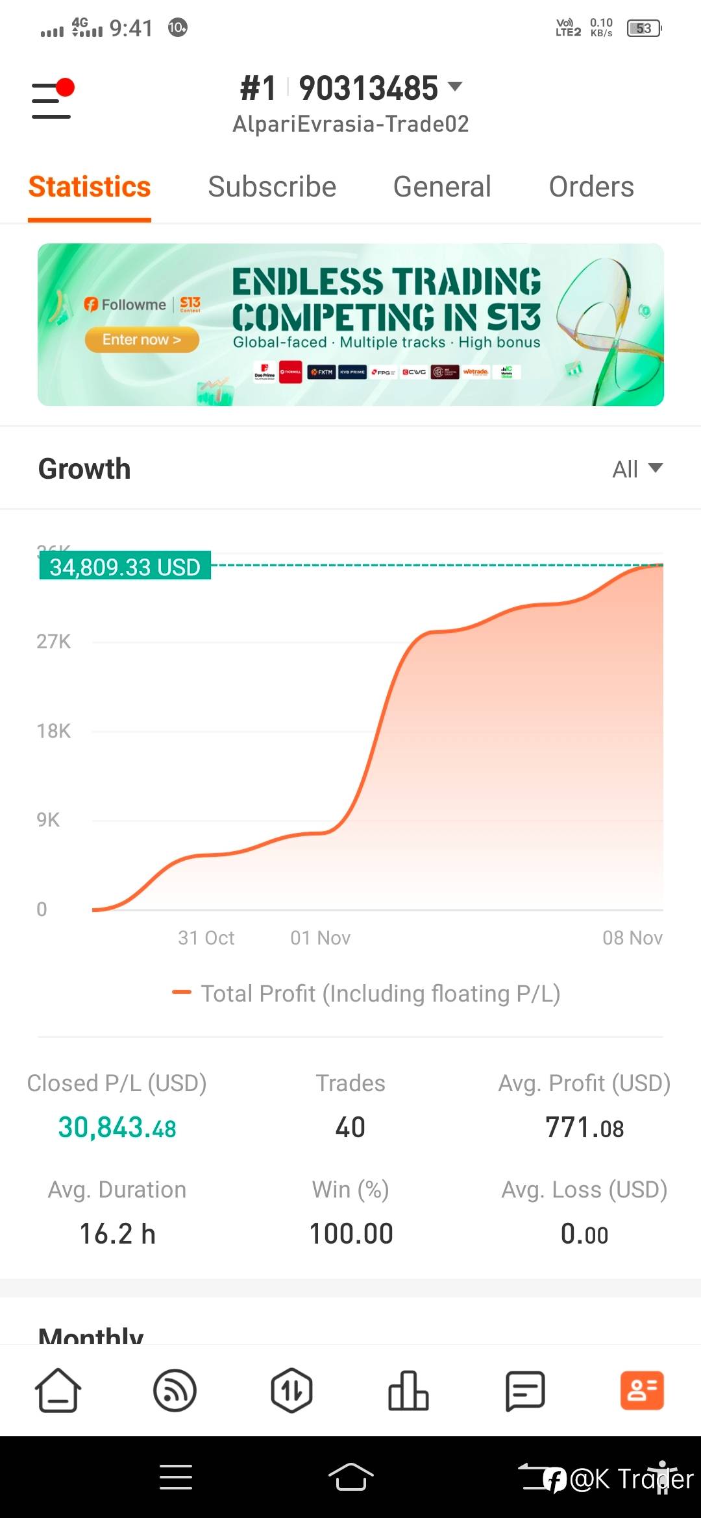Viewport: 701px width, 1518px height.
Task: Open the Orders tab
Action: pos(591,187)
